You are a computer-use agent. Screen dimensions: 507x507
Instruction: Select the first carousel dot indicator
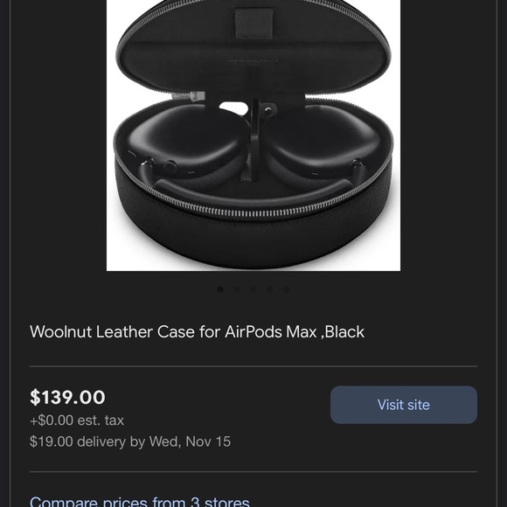point(220,289)
